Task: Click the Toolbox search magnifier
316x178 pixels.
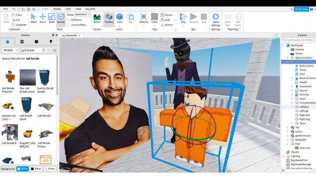Action: tap(49, 50)
